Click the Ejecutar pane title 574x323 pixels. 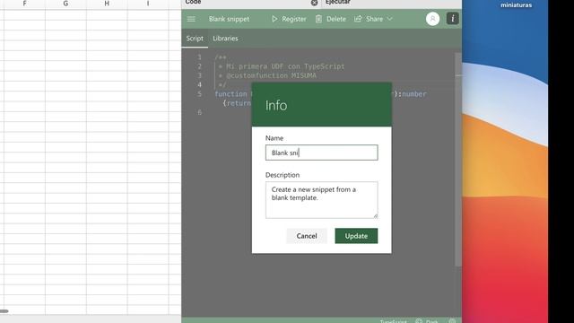(337, 2)
